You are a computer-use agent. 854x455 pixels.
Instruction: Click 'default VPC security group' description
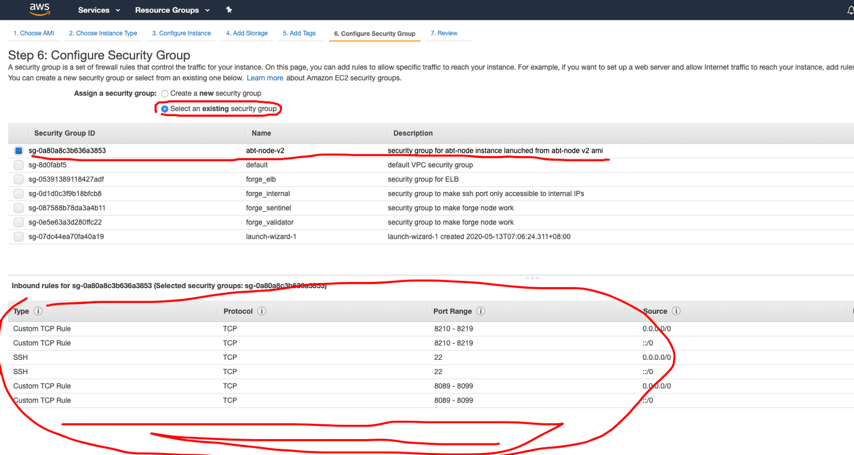430,165
